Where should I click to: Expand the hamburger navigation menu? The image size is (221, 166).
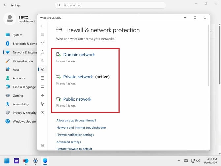[x=42, y=35]
